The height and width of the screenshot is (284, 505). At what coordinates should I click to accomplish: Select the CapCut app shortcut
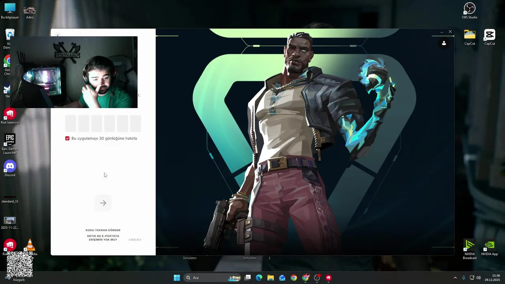click(x=490, y=37)
